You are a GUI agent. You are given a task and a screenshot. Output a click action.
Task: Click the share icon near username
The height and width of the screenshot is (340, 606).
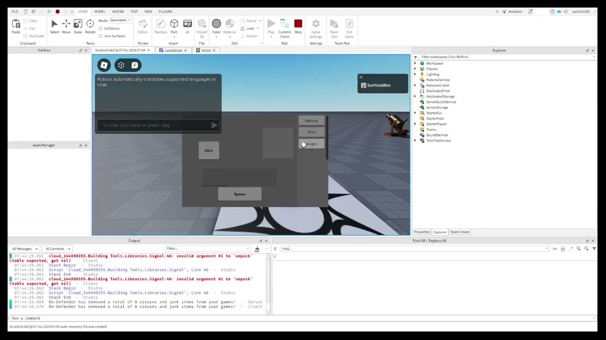coord(565,11)
